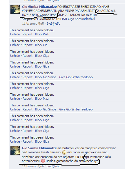Select the Block Gio link (not Gio Simba)
The width and height of the screenshot is (138, 169).
(41, 45)
